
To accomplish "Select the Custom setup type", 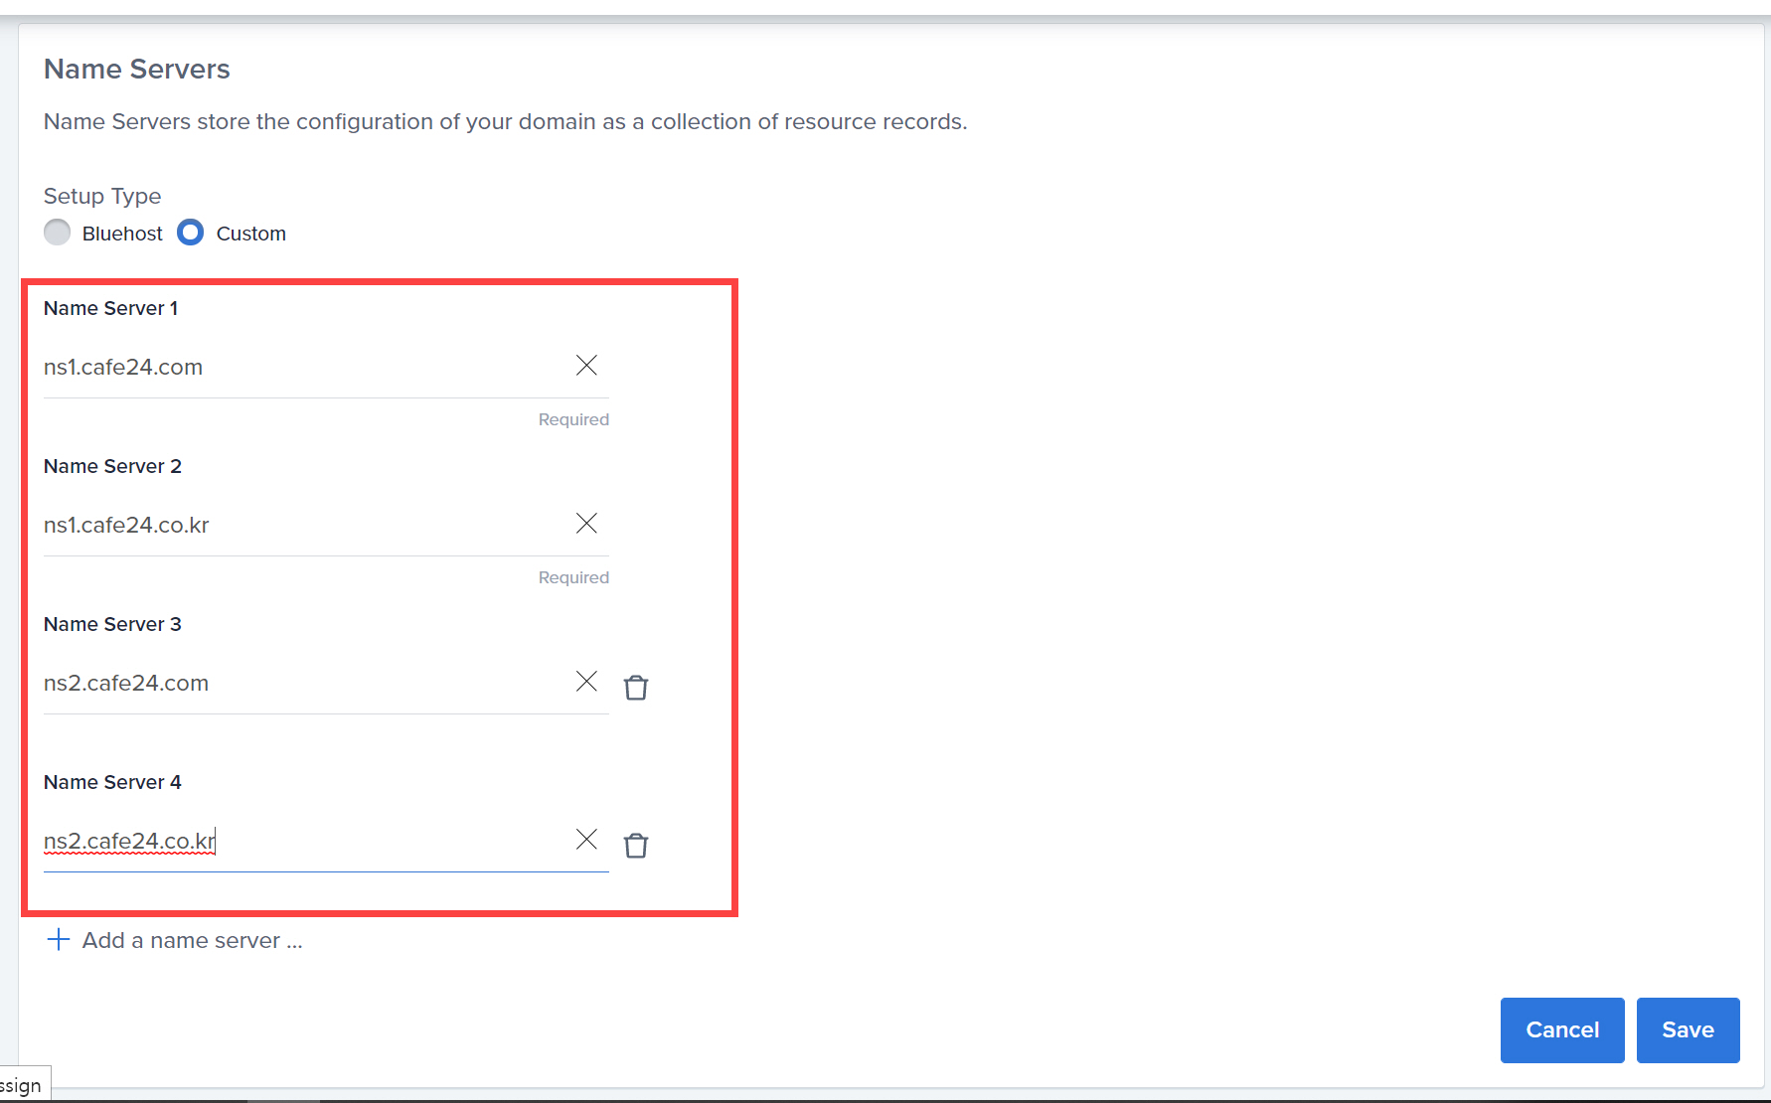I will (x=190, y=233).
